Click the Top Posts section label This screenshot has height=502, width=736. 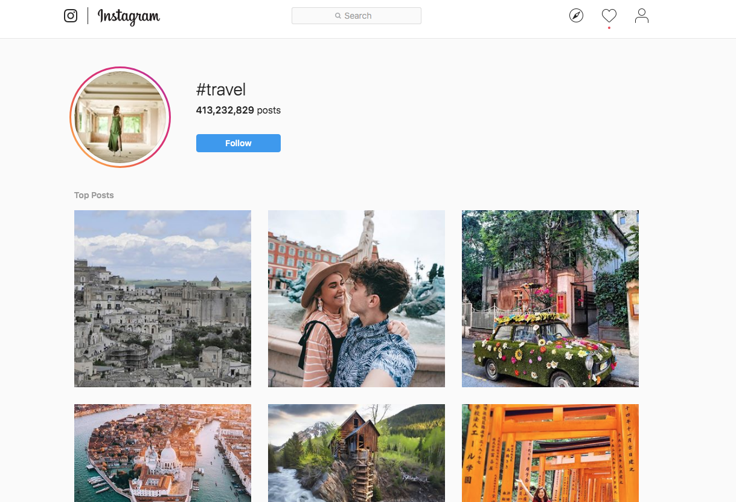[94, 195]
